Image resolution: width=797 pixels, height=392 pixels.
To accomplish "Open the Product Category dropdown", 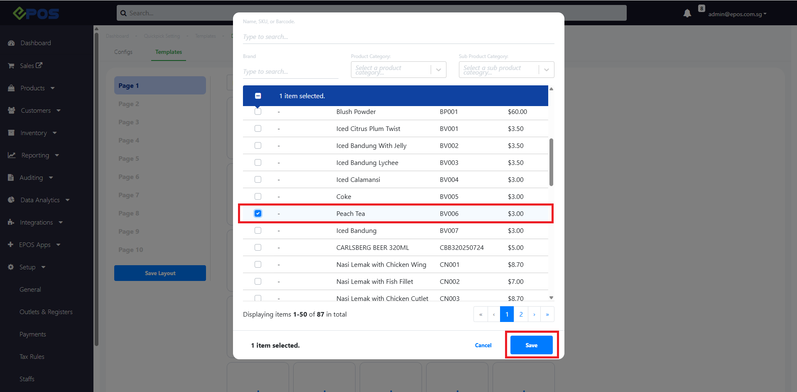I will pyautogui.click(x=398, y=70).
